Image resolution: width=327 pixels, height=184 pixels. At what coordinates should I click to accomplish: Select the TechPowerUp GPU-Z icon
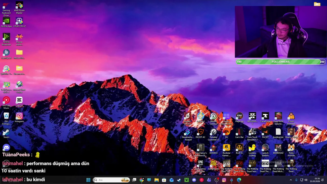(6, 87)
